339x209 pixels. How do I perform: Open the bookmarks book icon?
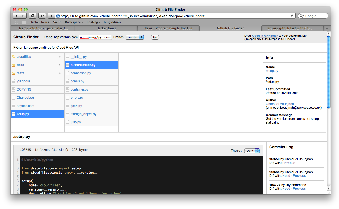(x=16, y=22)
